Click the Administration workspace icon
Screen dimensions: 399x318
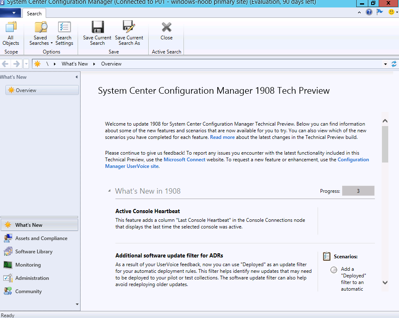8,278
